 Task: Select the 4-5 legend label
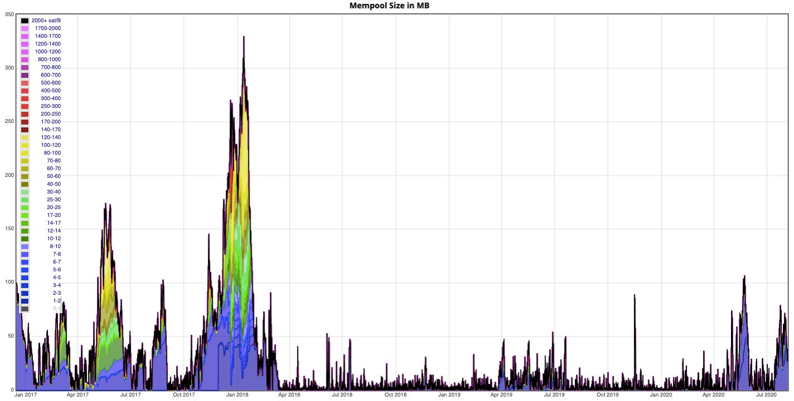[x=57, y=278]
